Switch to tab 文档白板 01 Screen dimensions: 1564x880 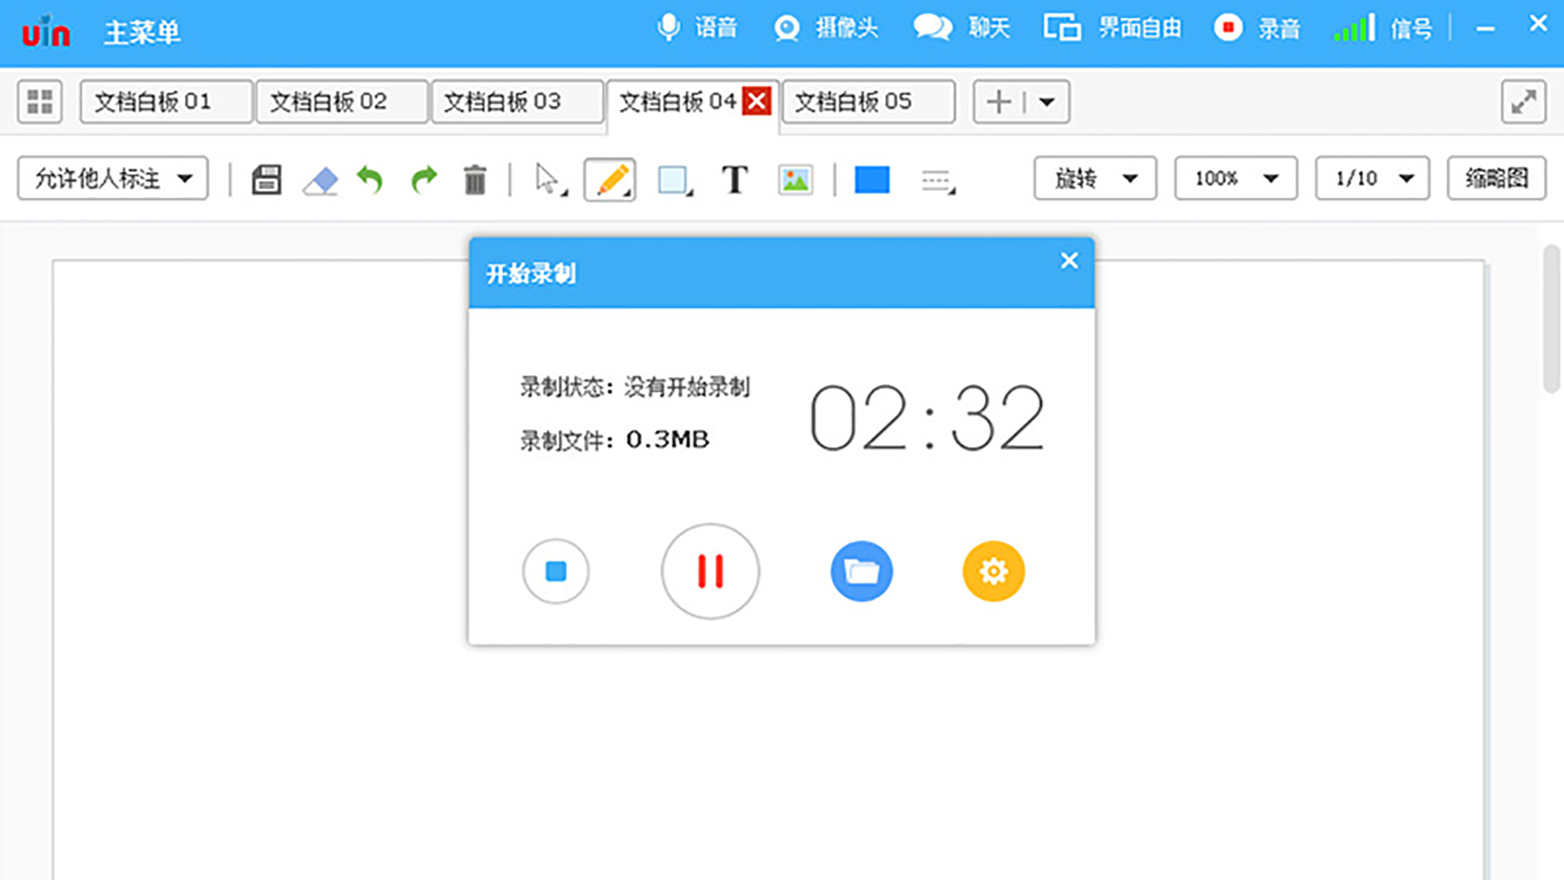coord(166,102)
